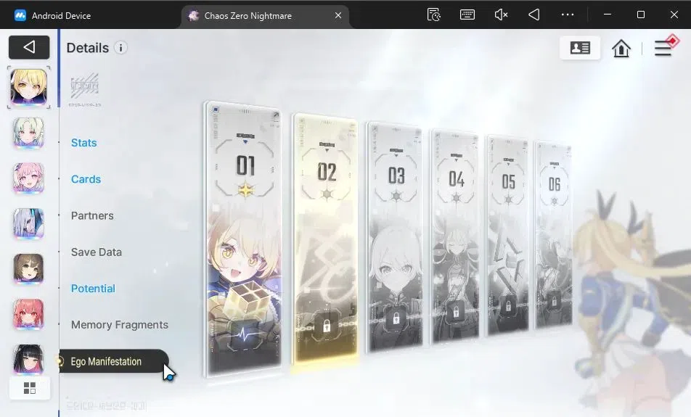Maximize the emulator window
The height and width of the screenshot is (417, 691).
tap(641, 15)
